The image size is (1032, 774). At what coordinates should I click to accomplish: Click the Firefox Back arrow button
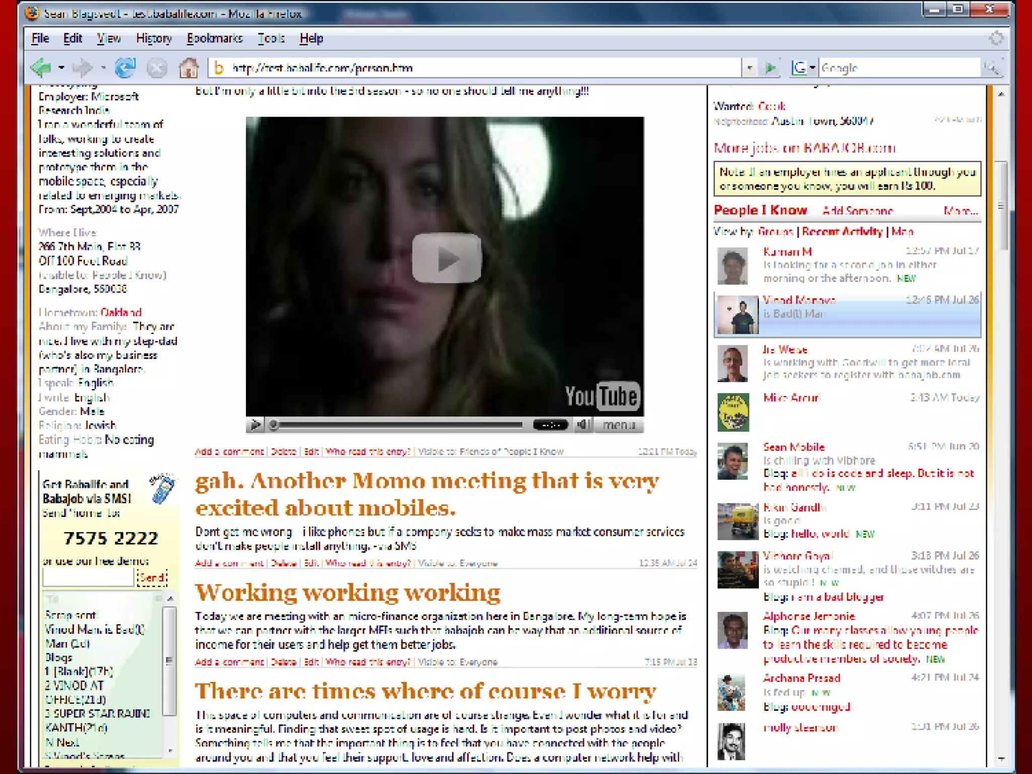[41, 68]
